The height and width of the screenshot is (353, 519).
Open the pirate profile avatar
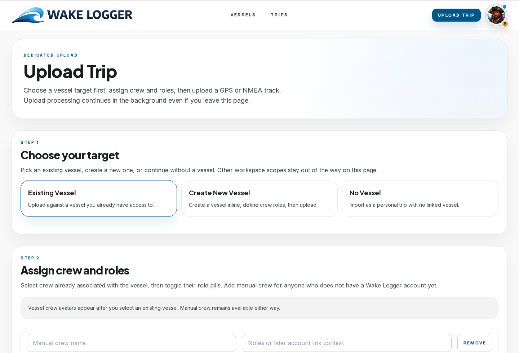[x=496, y=15]
